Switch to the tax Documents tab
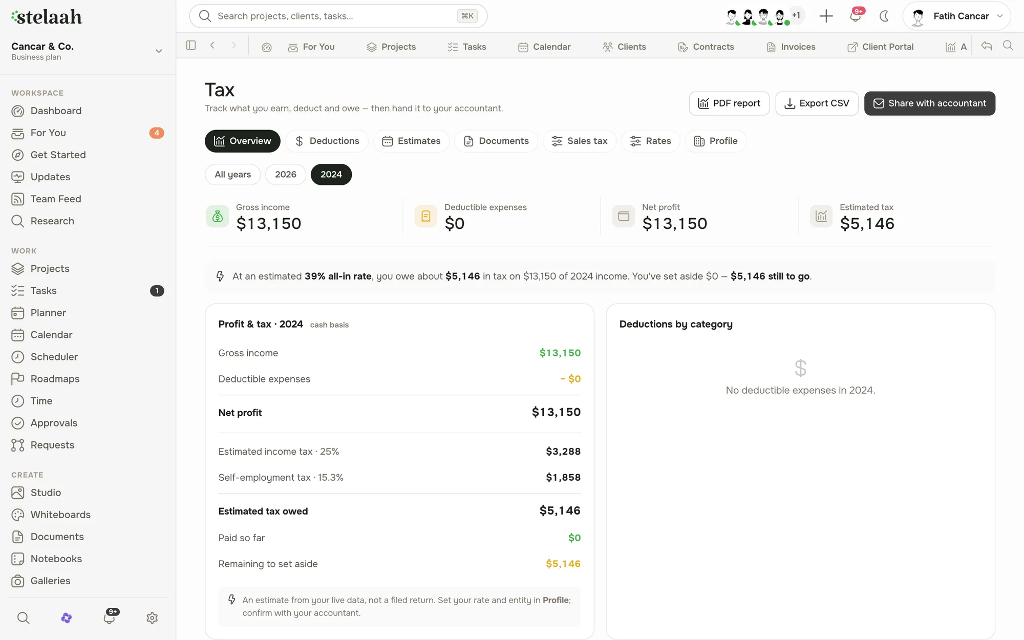The image size is (1024, 640). tap(496, 141)
